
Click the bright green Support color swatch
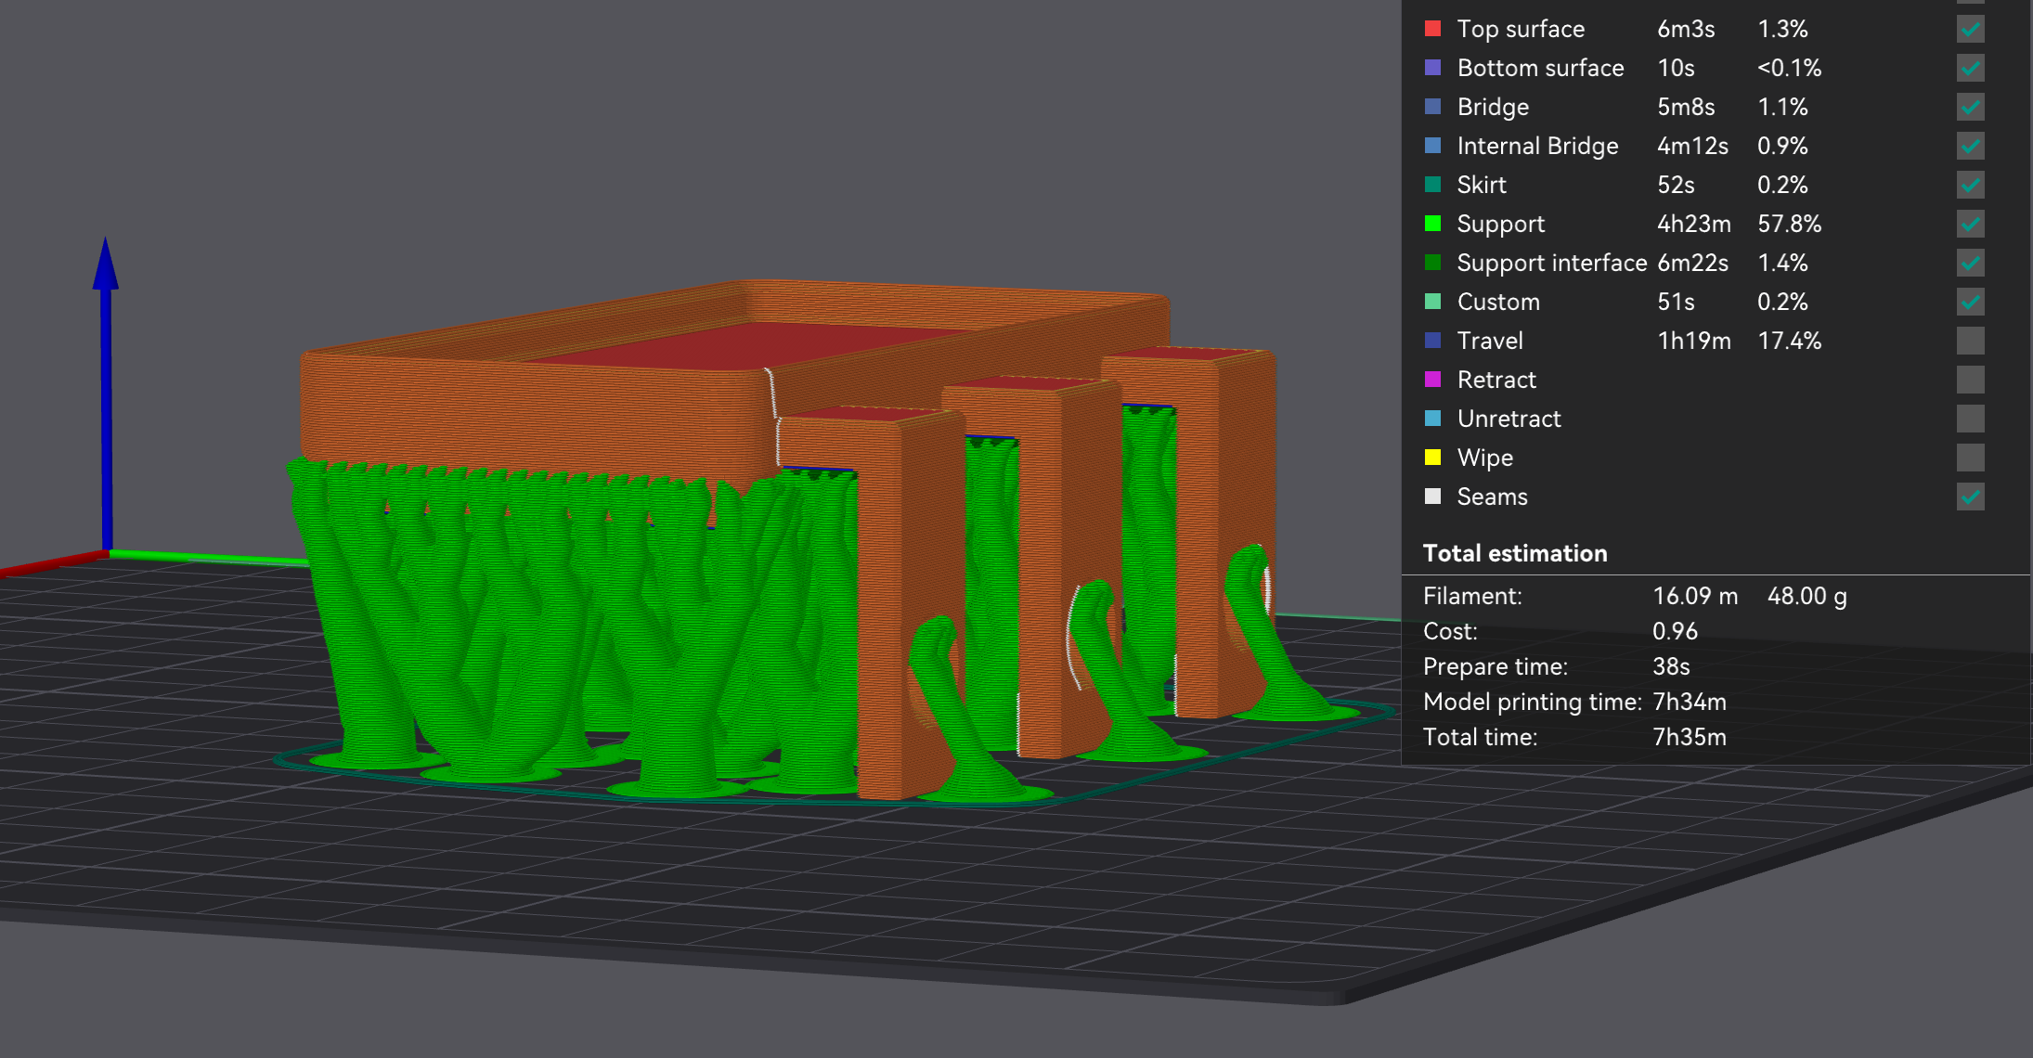click(x=1432, y=224)
